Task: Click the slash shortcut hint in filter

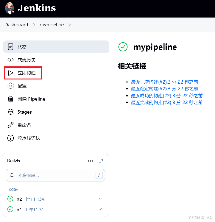Action: coord(99,175)
